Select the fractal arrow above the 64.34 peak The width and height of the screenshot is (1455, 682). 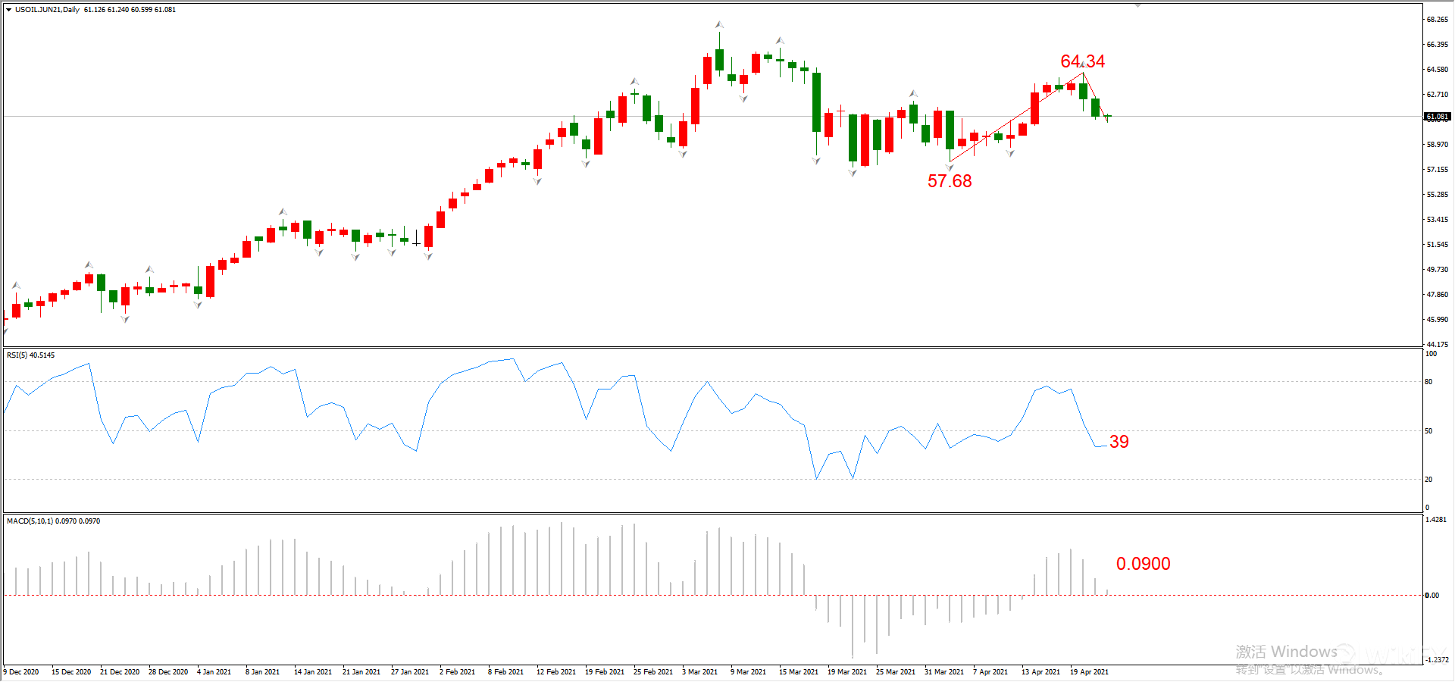pyautogui.click(x=1083, y=67)
